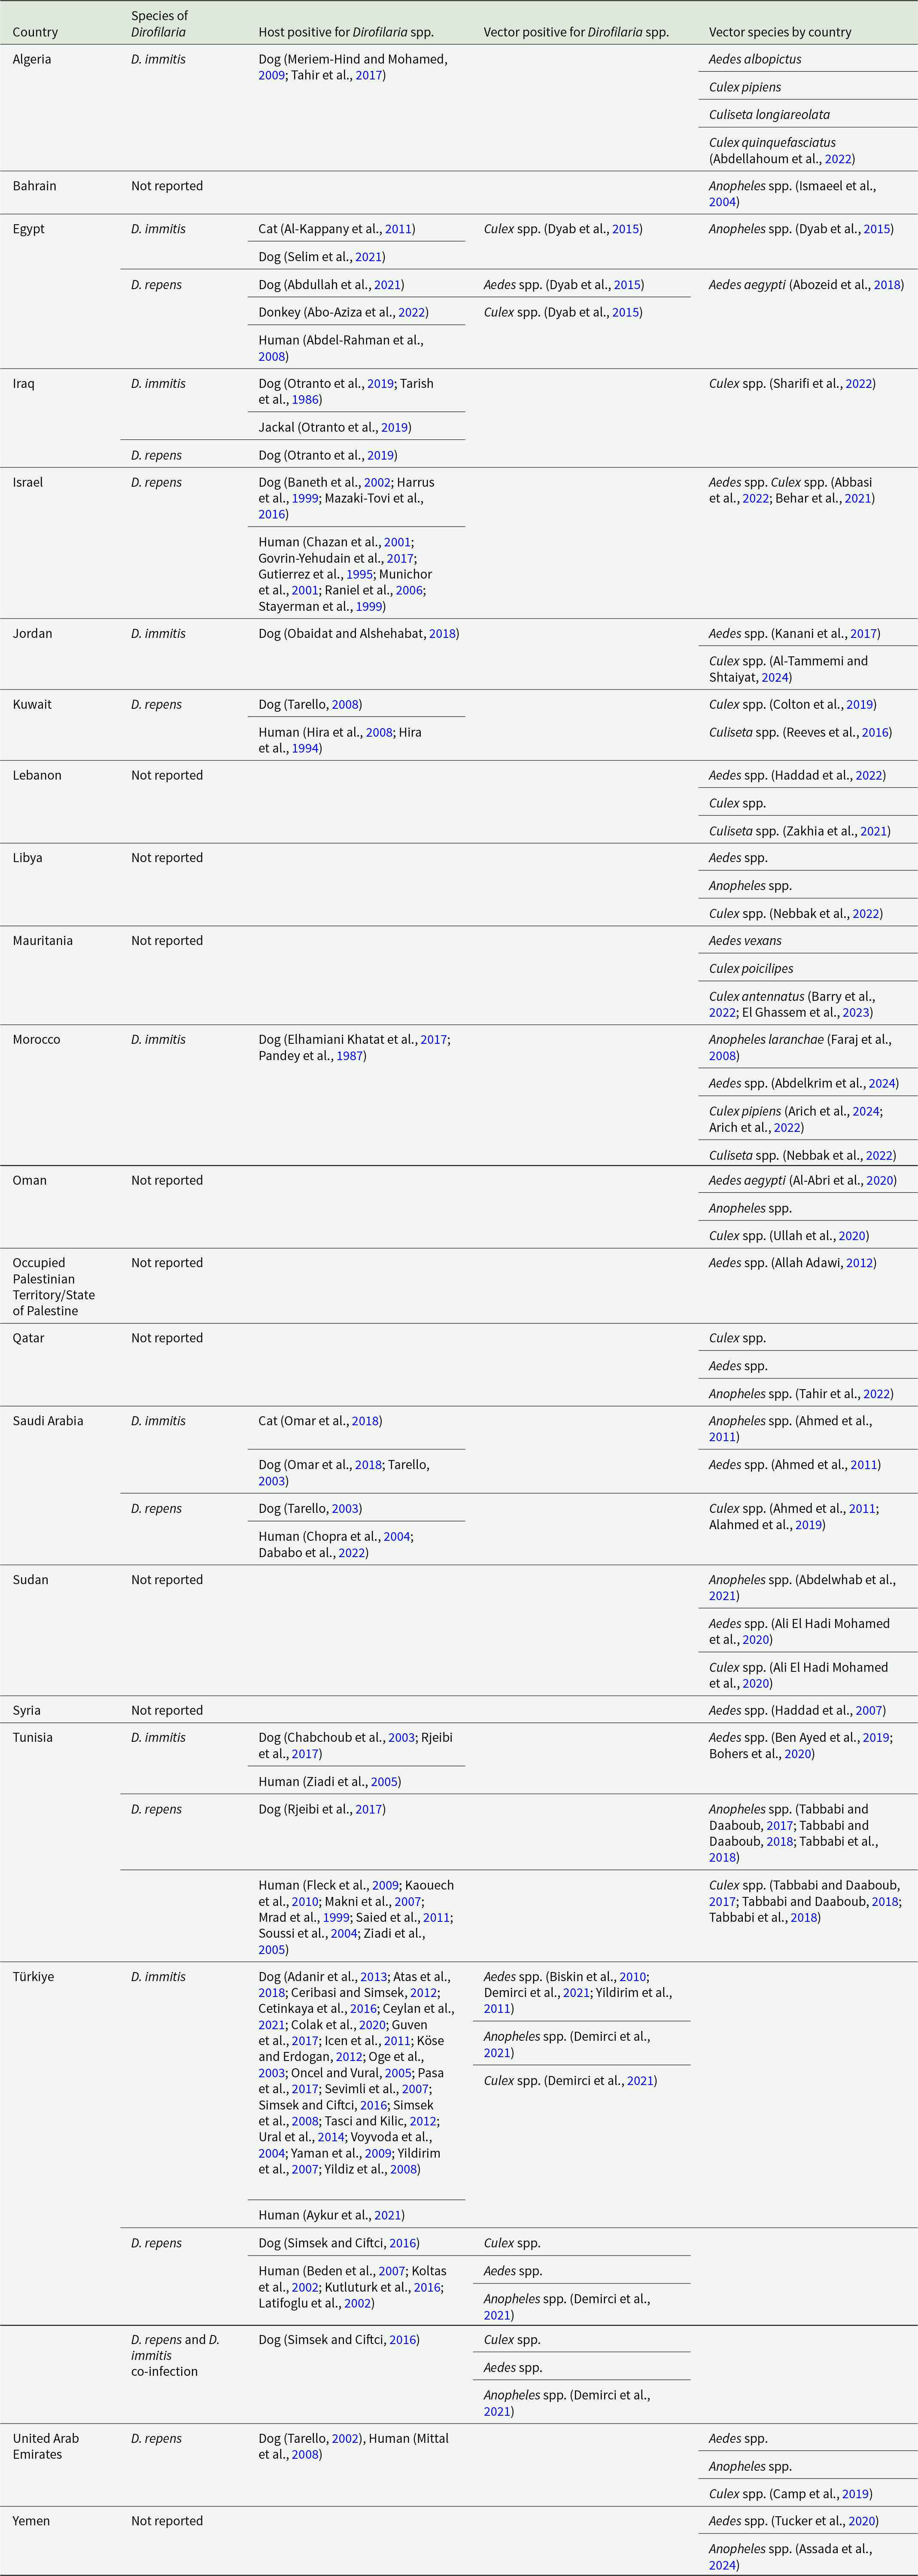The height and width of the screenshot is (2576, 918).
Task: Follow the Ismaeel et al. 2004 citation
Action: click(722, 202)
